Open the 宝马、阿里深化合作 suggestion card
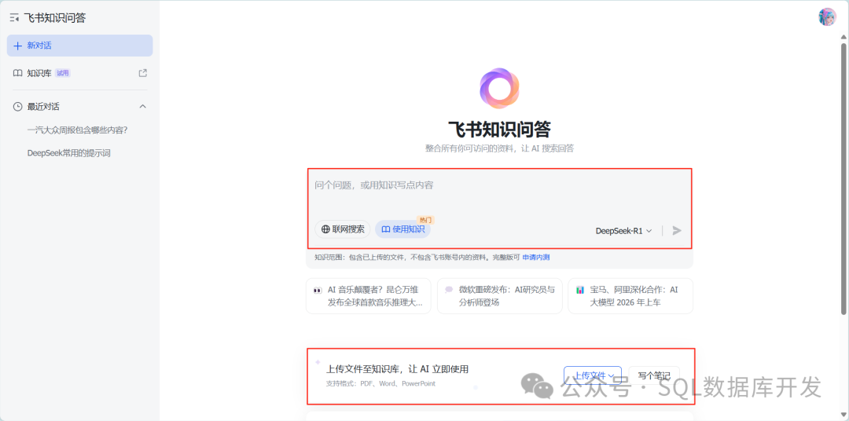The height and width of the screenshot is (421, 849). tap(630, 296)
